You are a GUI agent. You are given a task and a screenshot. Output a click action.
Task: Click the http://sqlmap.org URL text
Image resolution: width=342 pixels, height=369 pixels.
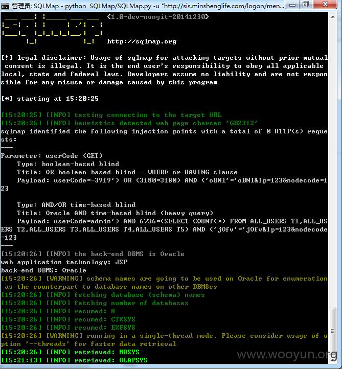pos(142,42)
